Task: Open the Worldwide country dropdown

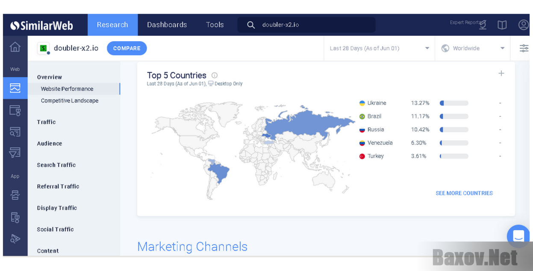Action: (472, 48)
